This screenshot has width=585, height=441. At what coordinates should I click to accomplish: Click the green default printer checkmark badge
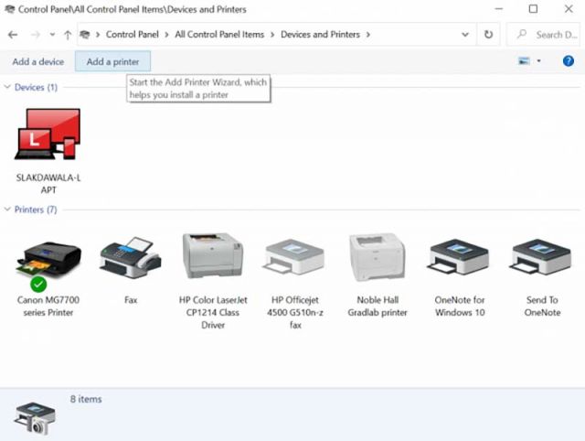point(38,285)
